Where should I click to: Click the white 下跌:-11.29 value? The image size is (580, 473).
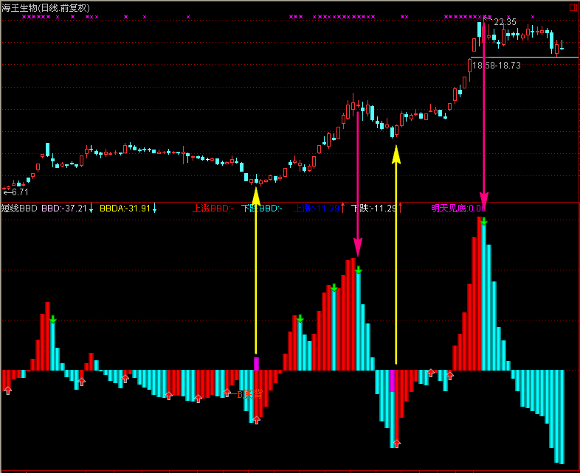373,209
